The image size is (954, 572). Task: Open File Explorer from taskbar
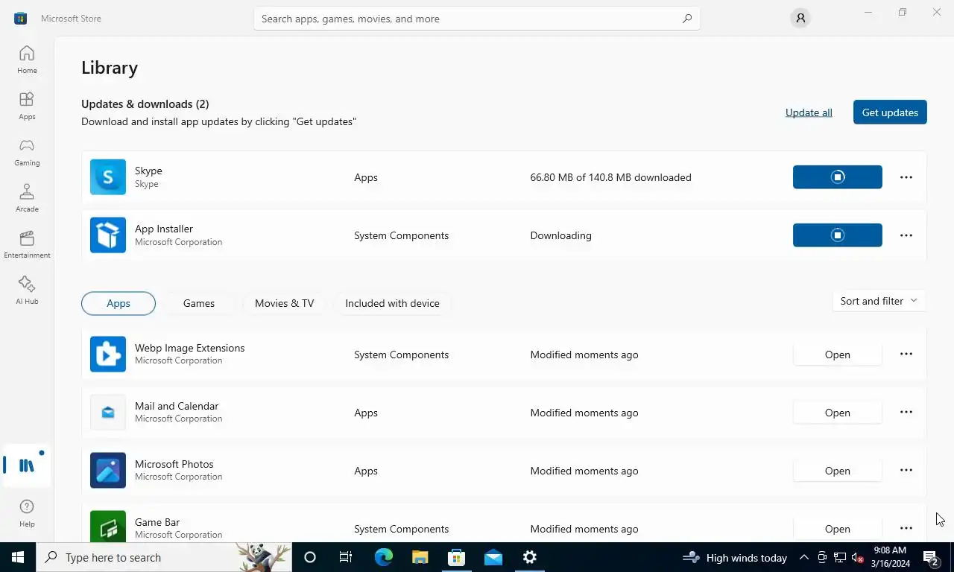click(x=420, y=557)
